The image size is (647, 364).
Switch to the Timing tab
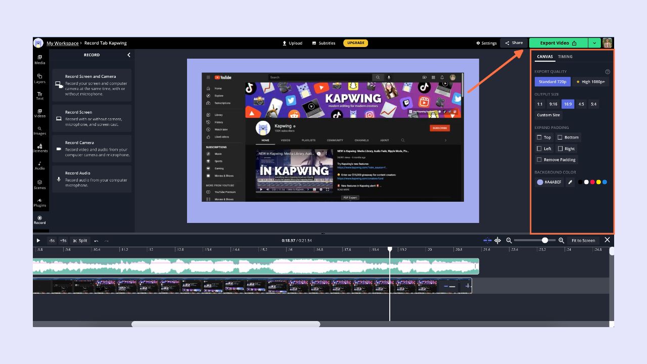coord(565,57)
